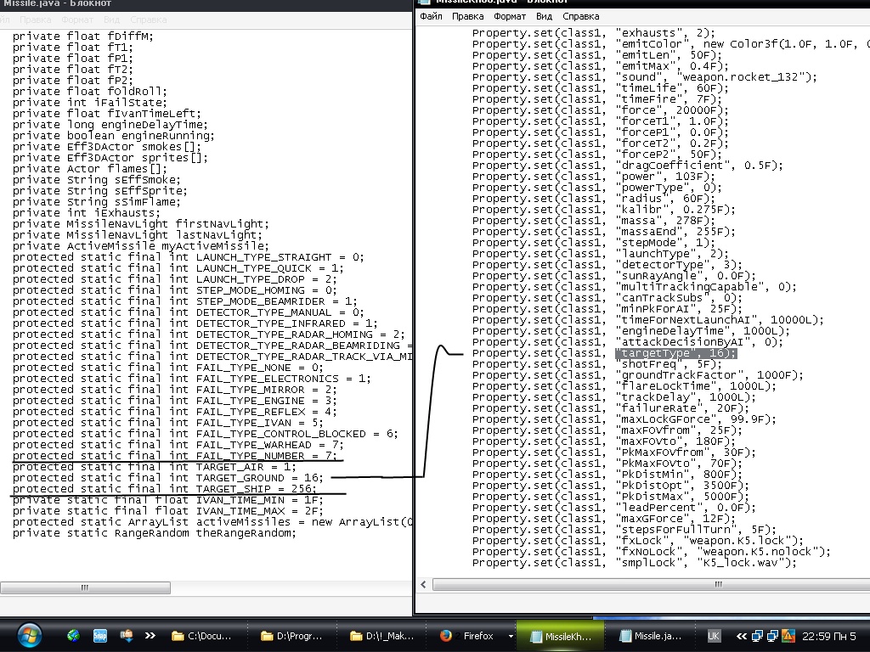This screenshot has width=870, height=652.
Task: Click the "massaEnd", 255F property line
Action: [604, 232]
